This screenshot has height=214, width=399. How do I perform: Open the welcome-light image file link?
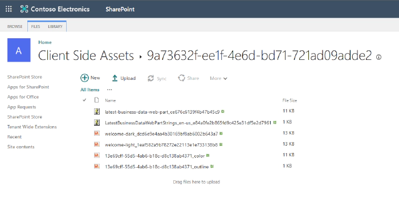[161, 145]
